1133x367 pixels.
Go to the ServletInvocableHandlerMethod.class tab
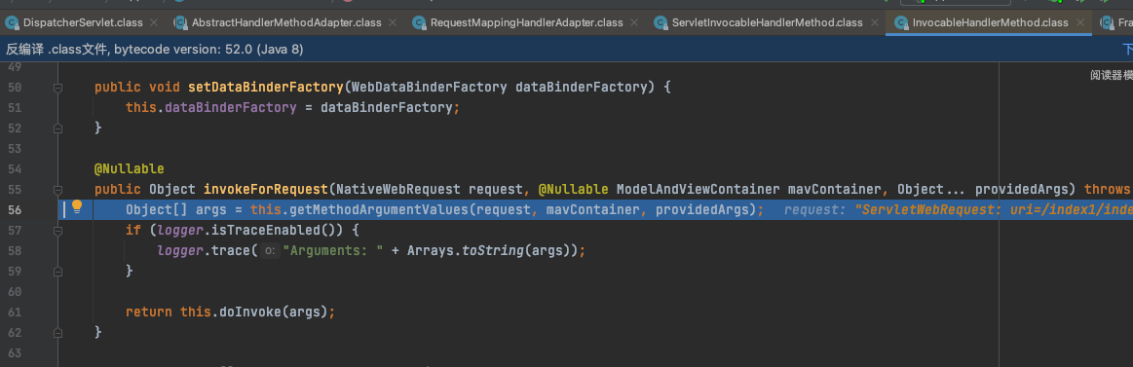tap(767, 22)
